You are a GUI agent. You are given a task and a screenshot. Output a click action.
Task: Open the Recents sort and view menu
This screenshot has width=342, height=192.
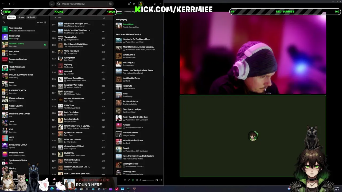[x=42, y=22]
